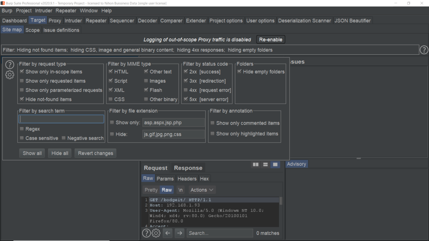The height and width of the screenshot is (241, 429).
Task: Open the site map filter help icon
Action: [x=424, y=50]
